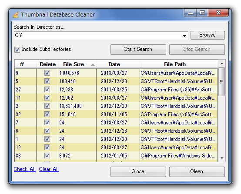Uncheck Delete checkbox for row 1

click(x=47, y=139)
